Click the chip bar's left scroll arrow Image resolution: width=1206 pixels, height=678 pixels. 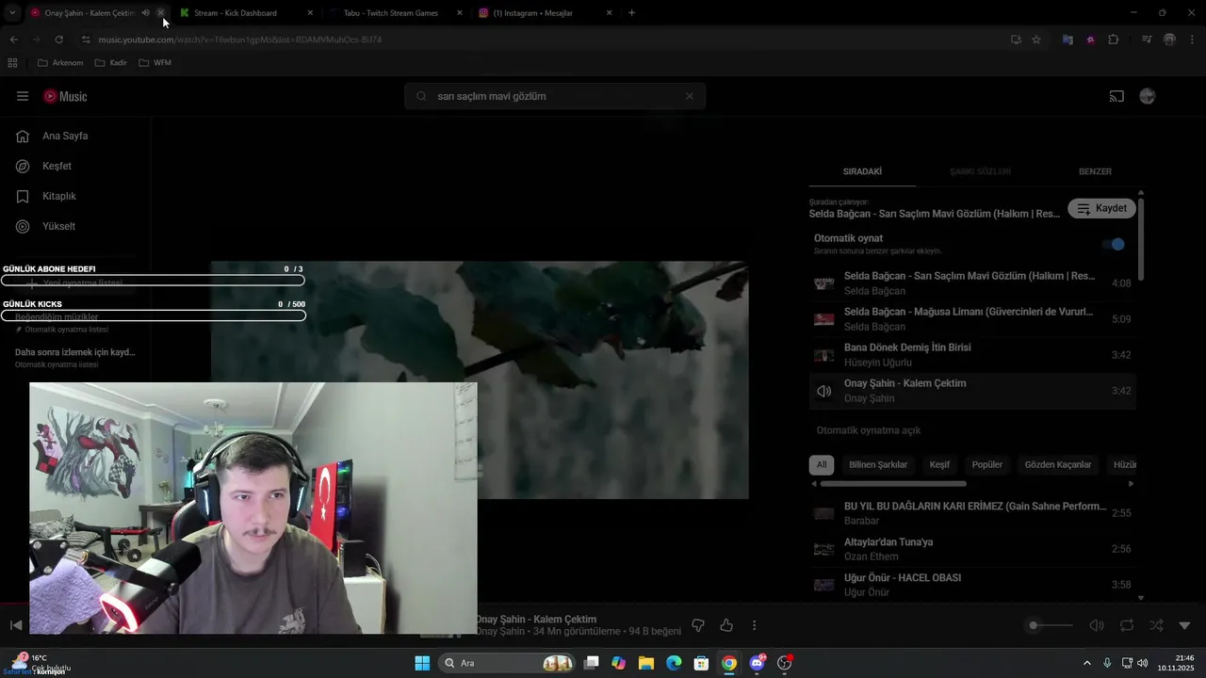point(815,484)
